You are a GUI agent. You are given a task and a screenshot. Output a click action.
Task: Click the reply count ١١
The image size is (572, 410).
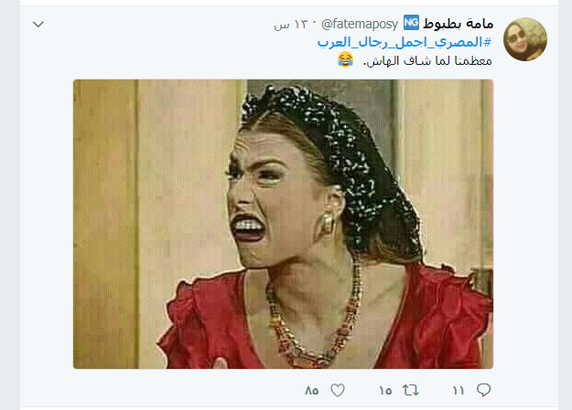click(x=459, y=391)
